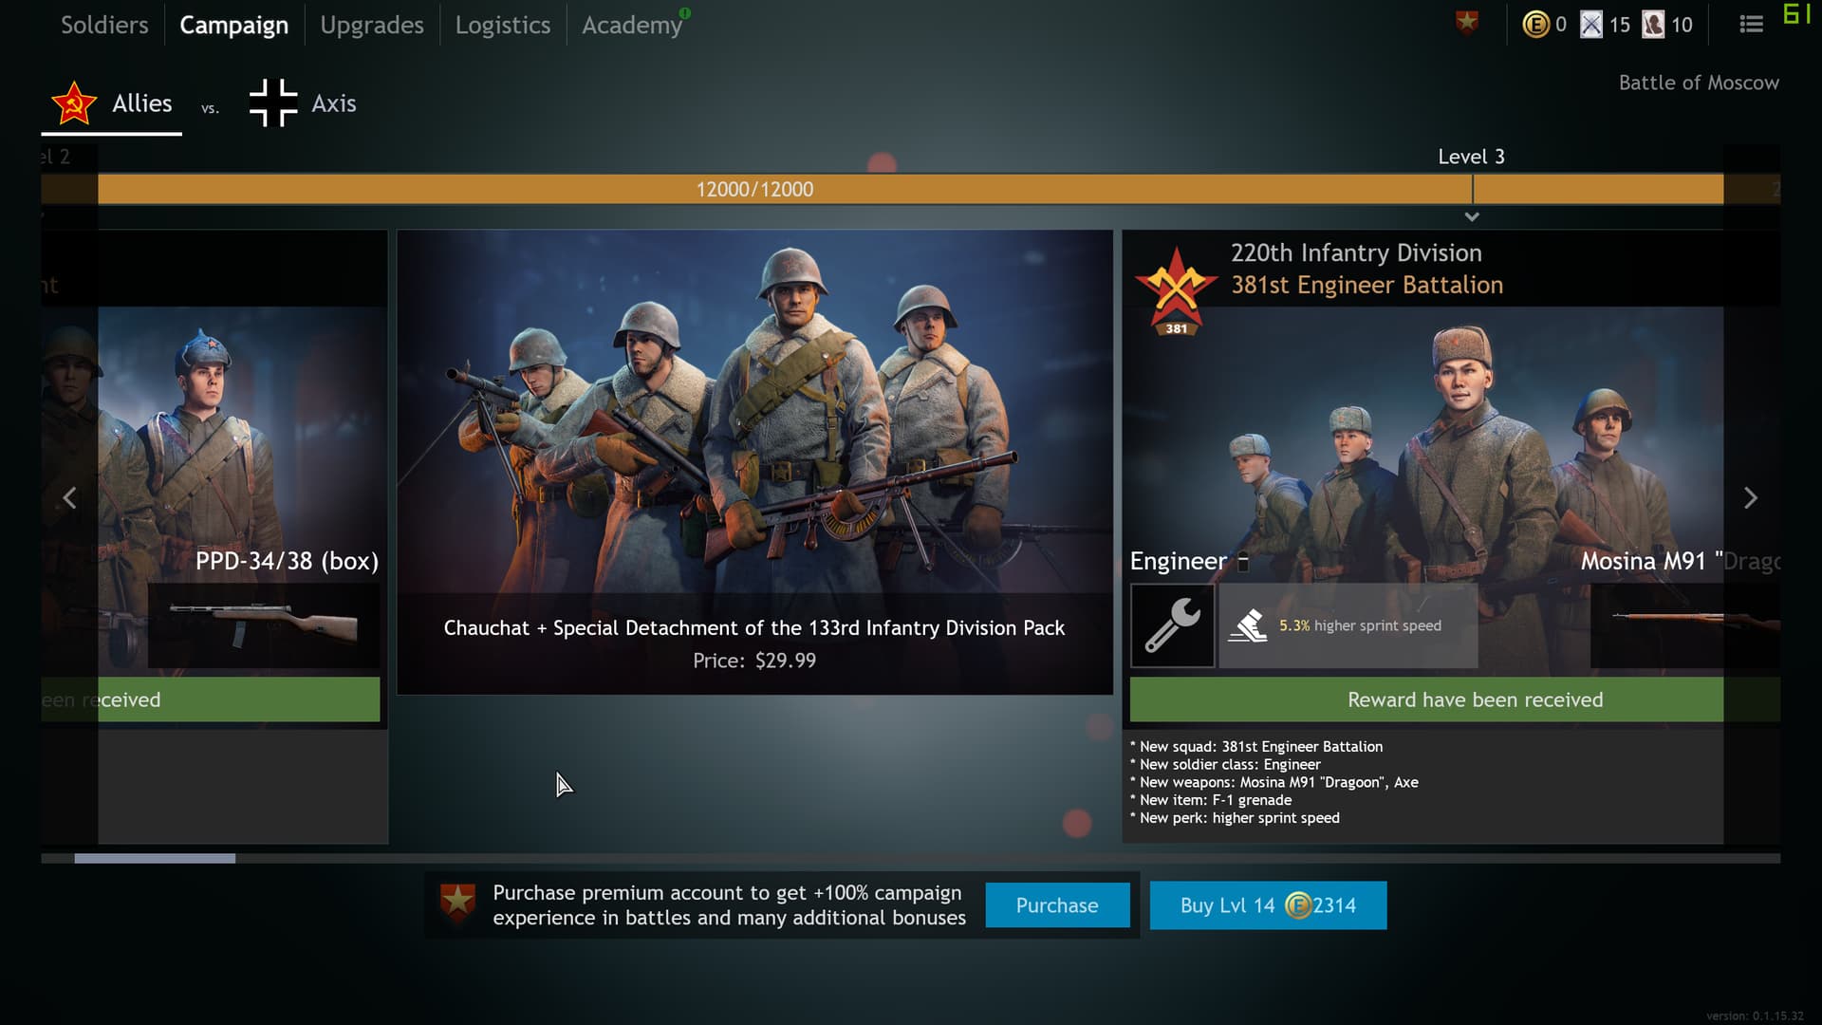Click the Buy Lvl 14 button
This screenshot has height=1025, width=1822.
[x=1268, y=905]
